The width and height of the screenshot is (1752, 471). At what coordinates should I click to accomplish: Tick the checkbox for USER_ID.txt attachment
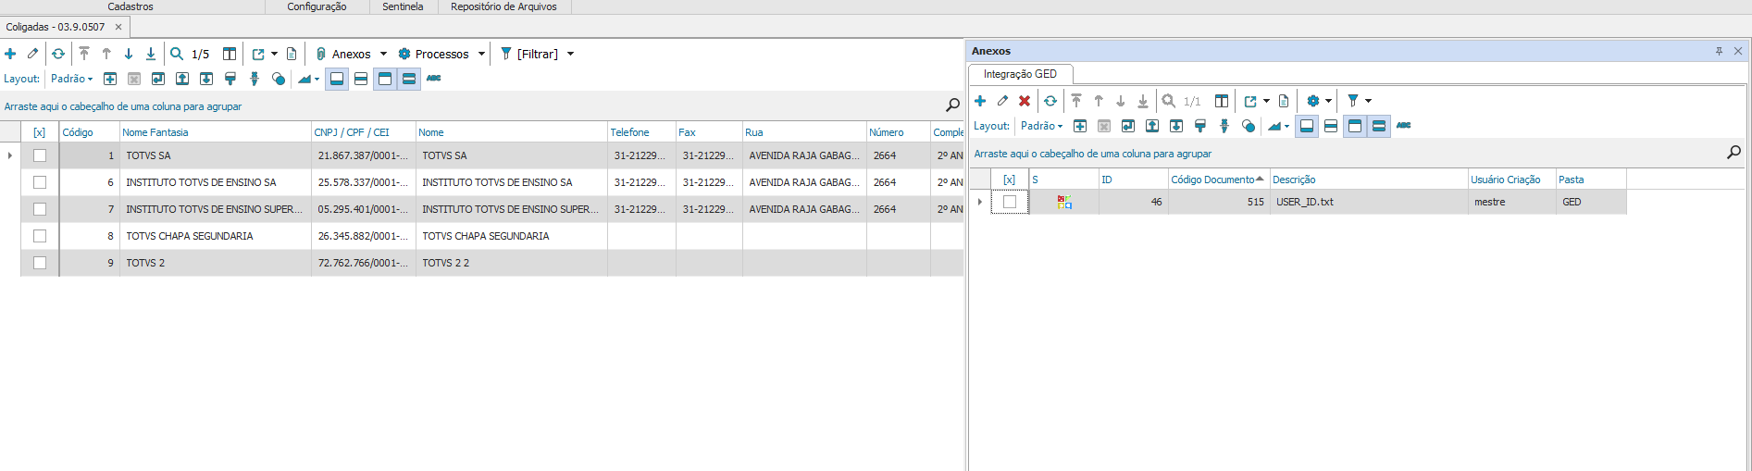click(1010, 202)
